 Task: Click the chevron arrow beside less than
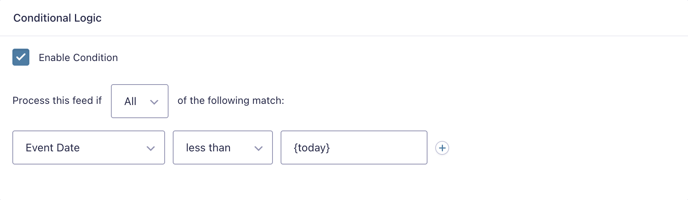259,148
